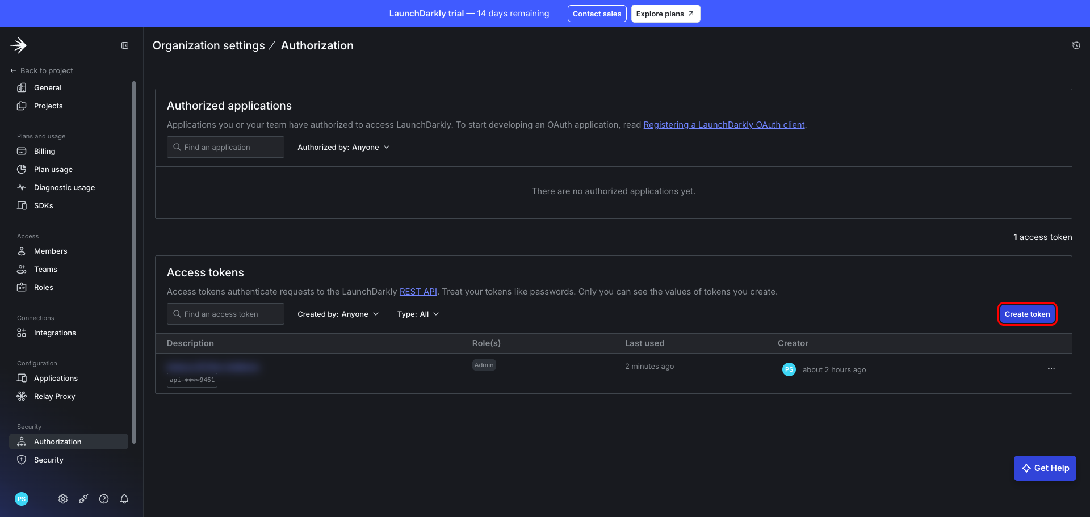Select the Integrations sidebar item
The image size is (1090, 517).
pos(69,333)
